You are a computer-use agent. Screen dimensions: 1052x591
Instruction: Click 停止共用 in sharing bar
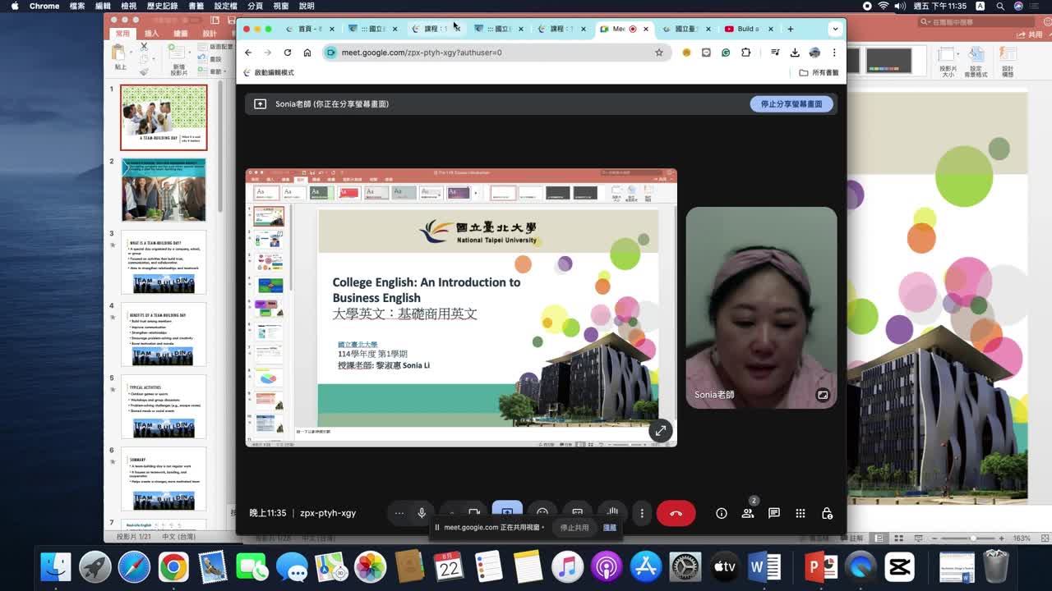point(574,528)
